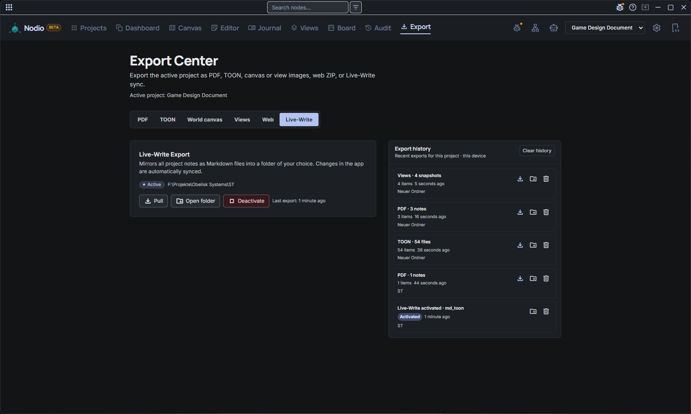Screen dimensions: 691x414
Task: Switch to Canvas view
Action: 185,28
